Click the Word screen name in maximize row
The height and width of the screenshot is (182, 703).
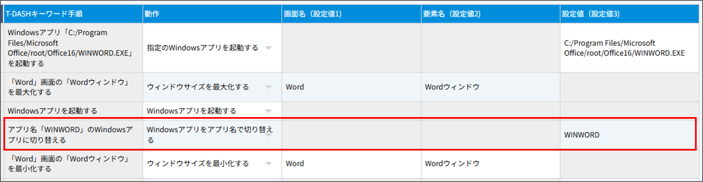[x=295, y=87]
